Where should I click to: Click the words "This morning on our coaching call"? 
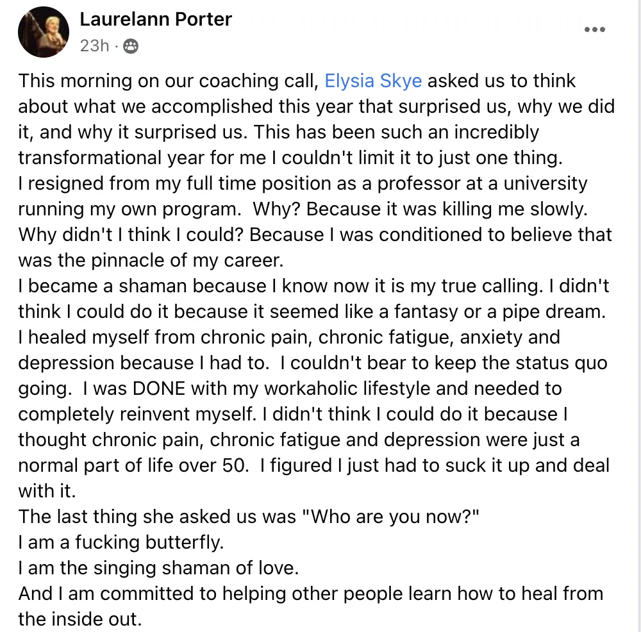tap(169, 81)
